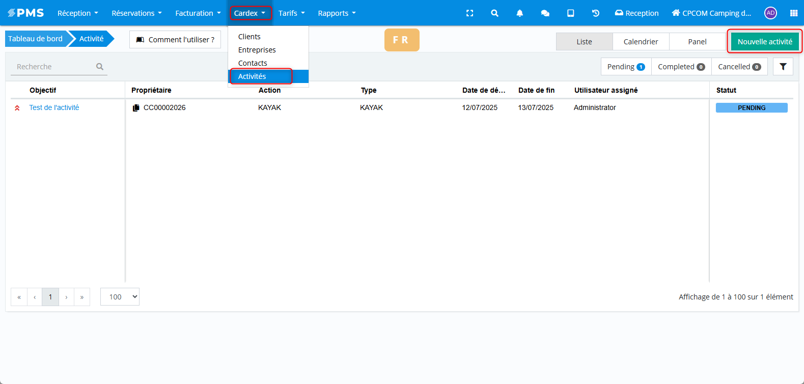This screenshot has height=384, width=804.
Task: Click the AD user avatar
Action: (x=770, y=13)
